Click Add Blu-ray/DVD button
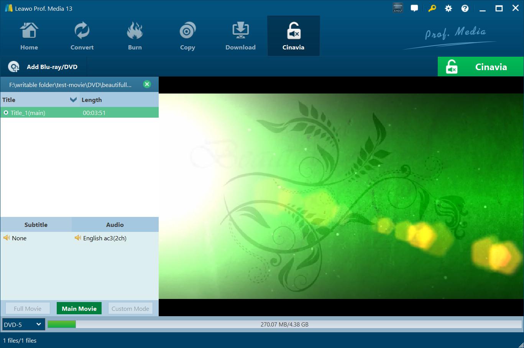Image resolution: width=524 pixels, height=348 pixels. coord(43,67)
